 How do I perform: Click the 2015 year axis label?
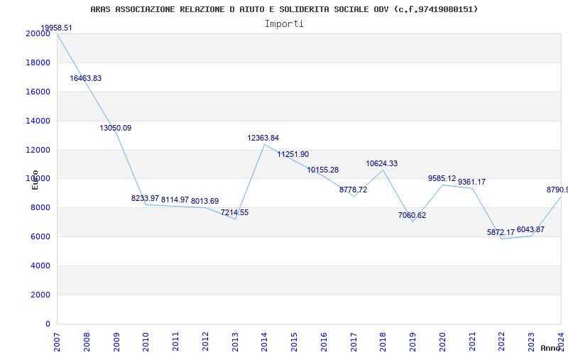[x=294, y=342]
